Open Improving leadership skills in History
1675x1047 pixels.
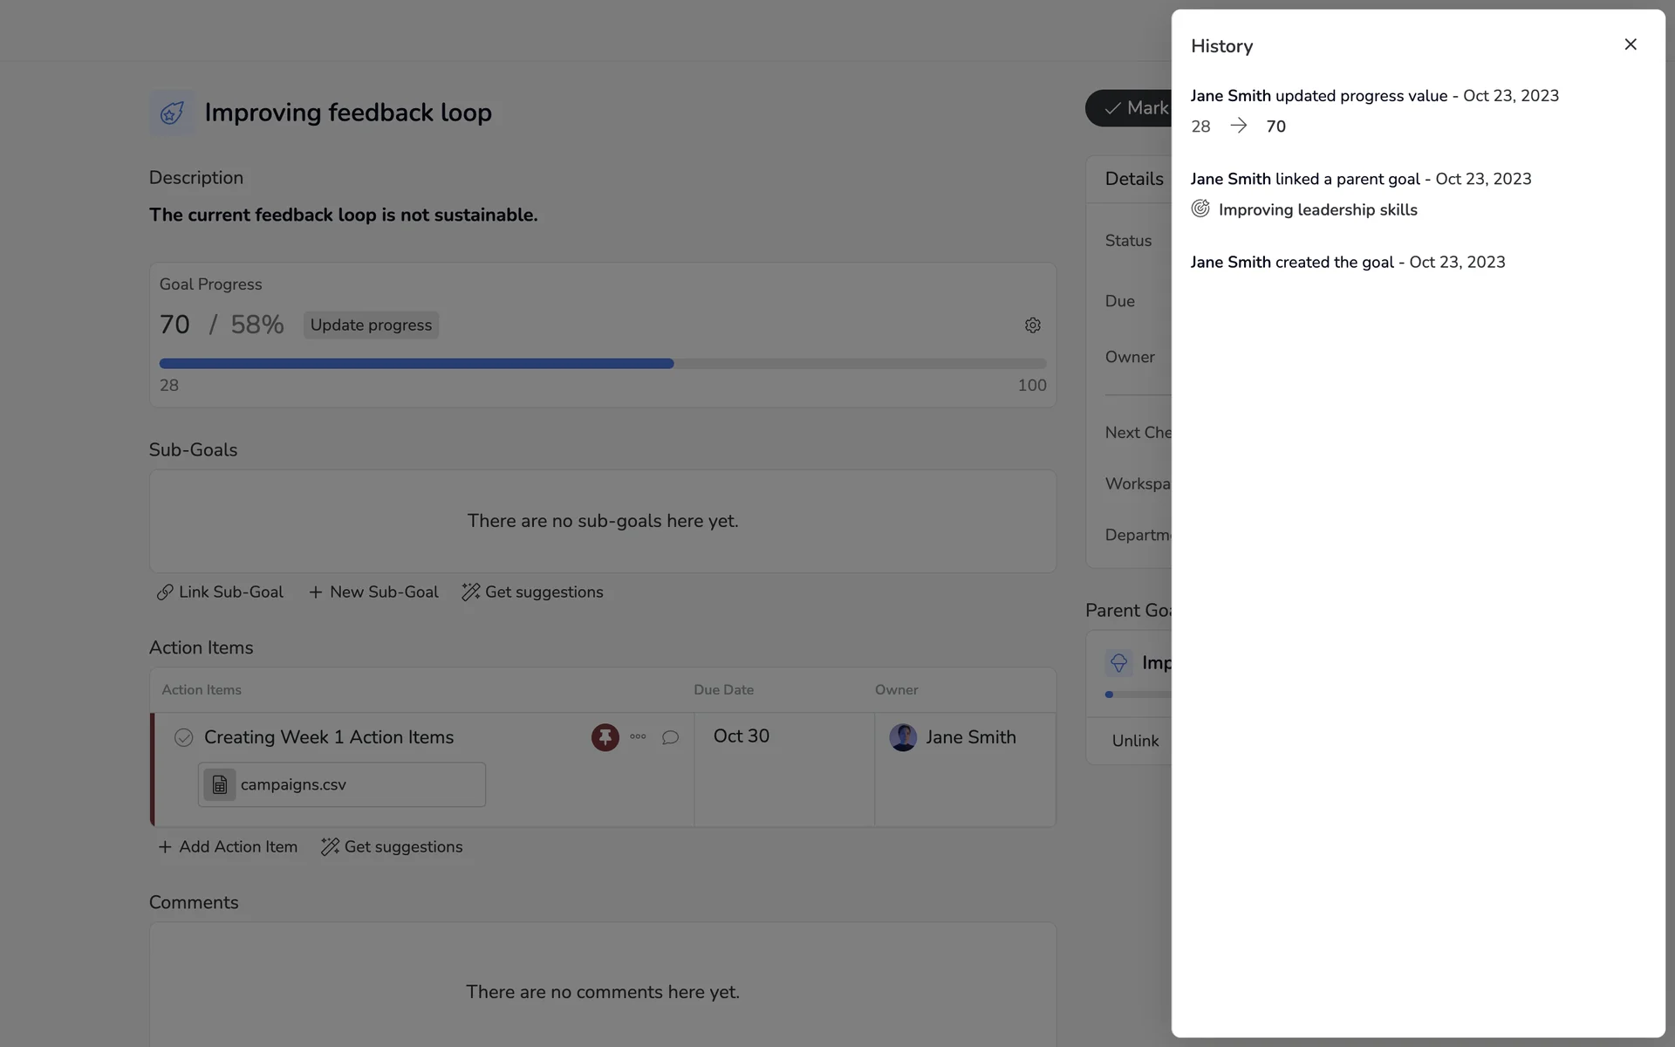(1317, 209)
